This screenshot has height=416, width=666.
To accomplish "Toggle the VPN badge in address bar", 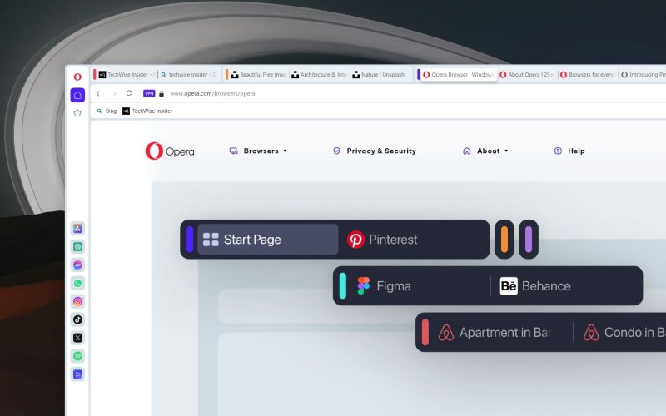I will click(x=149, y=93).
